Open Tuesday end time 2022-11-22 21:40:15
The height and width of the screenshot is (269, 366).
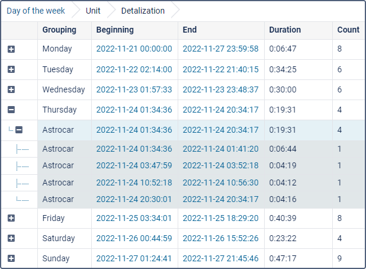coord(220,69)
